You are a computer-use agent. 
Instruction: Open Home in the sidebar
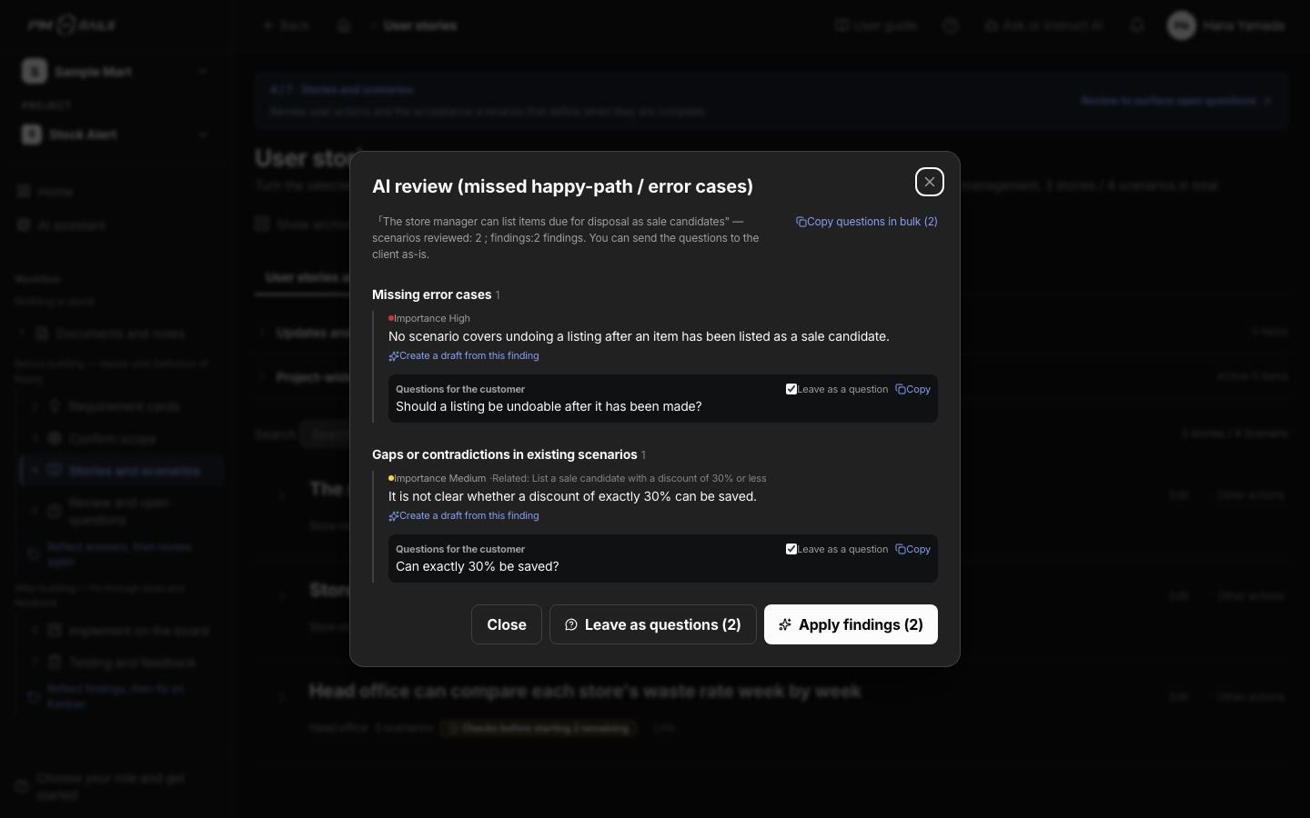(45, 192)
